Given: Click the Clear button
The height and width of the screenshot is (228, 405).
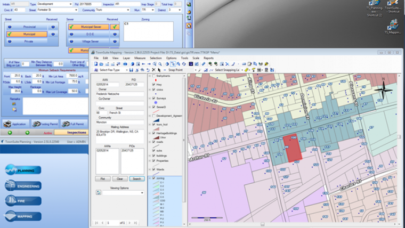Looking at the screenshot, I should [x=120, y=178].
